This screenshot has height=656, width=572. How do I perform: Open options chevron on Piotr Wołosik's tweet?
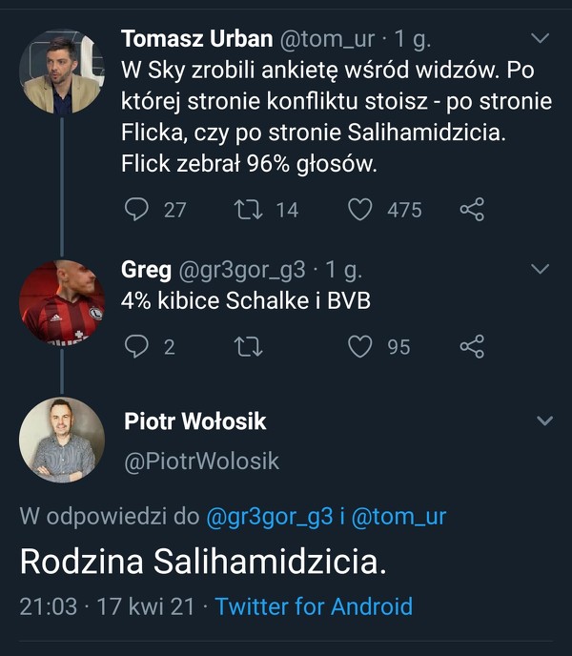(x=544, y=420)
